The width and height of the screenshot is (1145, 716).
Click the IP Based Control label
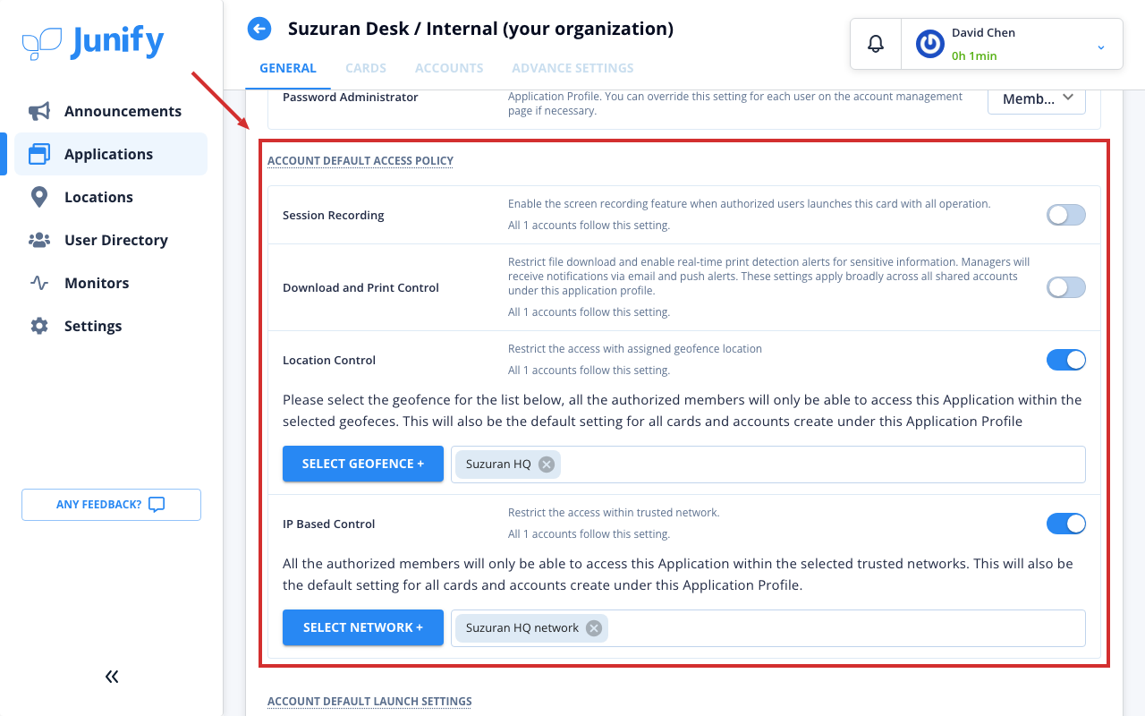329,524
